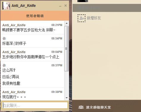141x112 pixels.
Task: Click the message 这么吊?
Action: (9, 70)
